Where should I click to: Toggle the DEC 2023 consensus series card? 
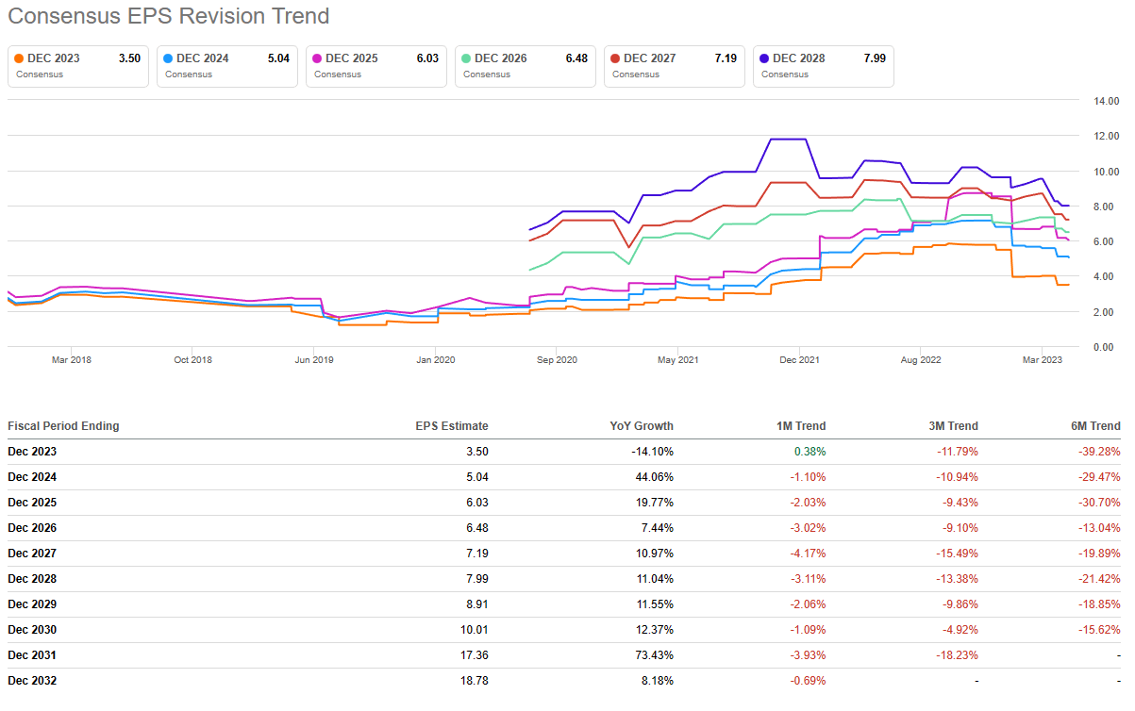click(x=78, y=66)
